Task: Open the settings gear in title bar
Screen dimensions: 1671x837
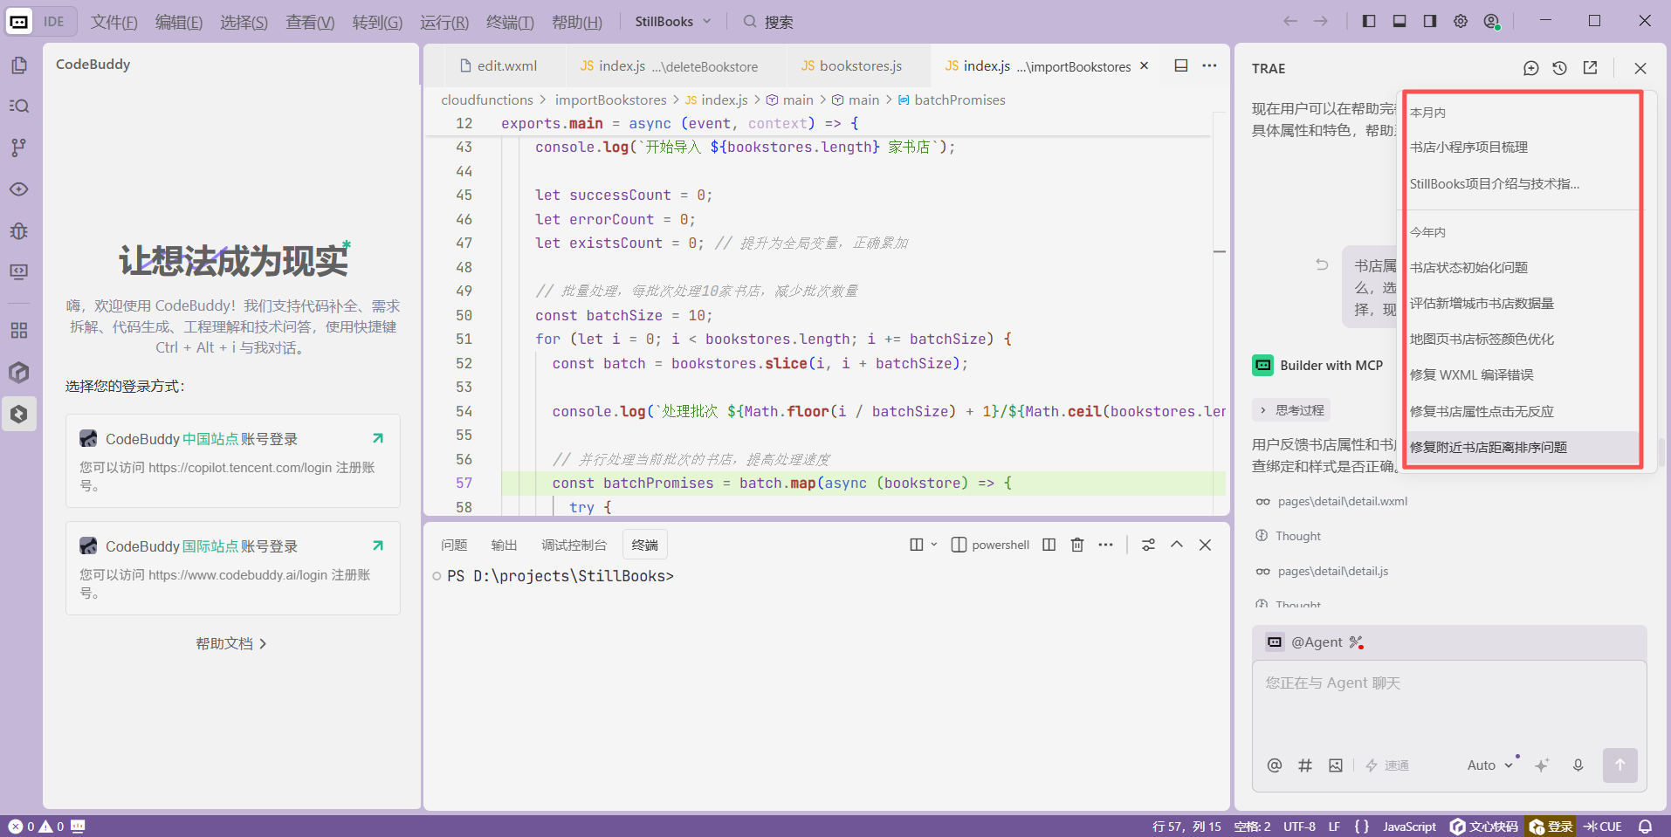Action: point(1461,21)
